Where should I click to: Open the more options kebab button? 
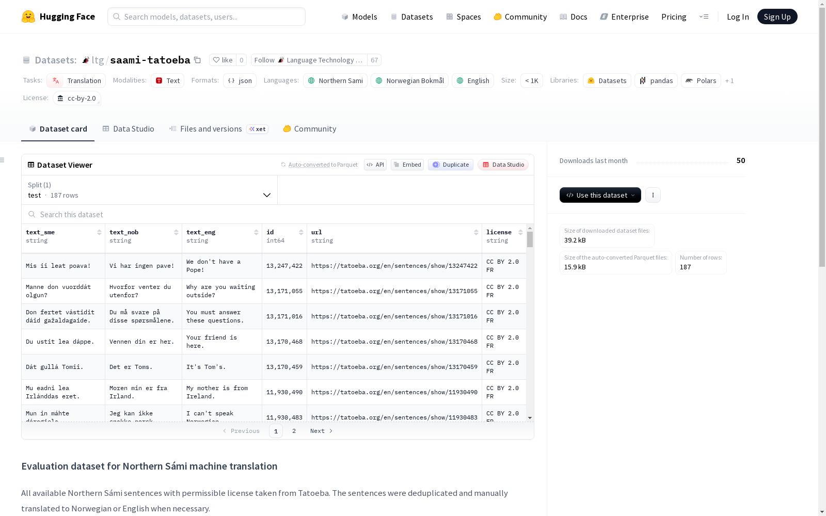[653, 195]
